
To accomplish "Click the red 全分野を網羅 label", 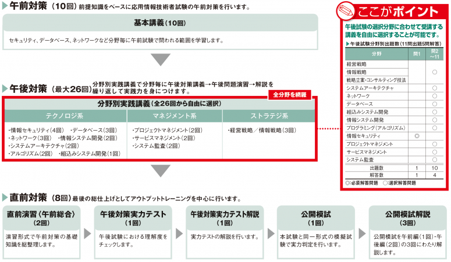I will pos(293,94).
